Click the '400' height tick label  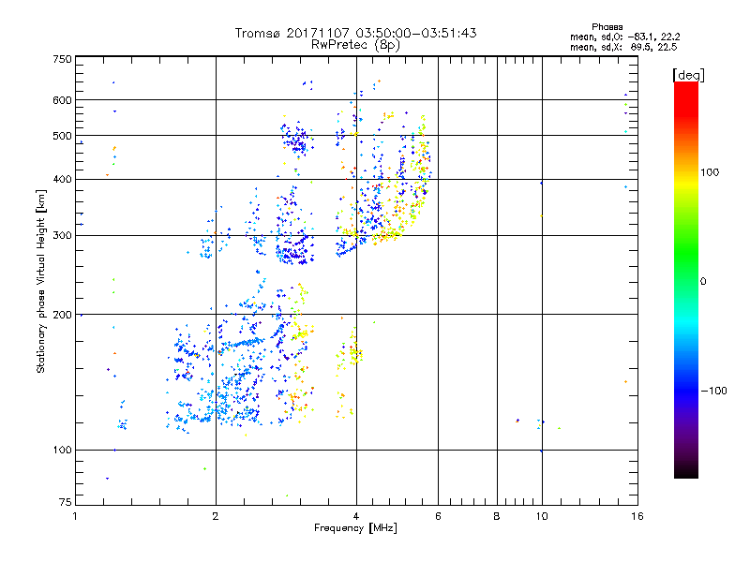[62, 179]
